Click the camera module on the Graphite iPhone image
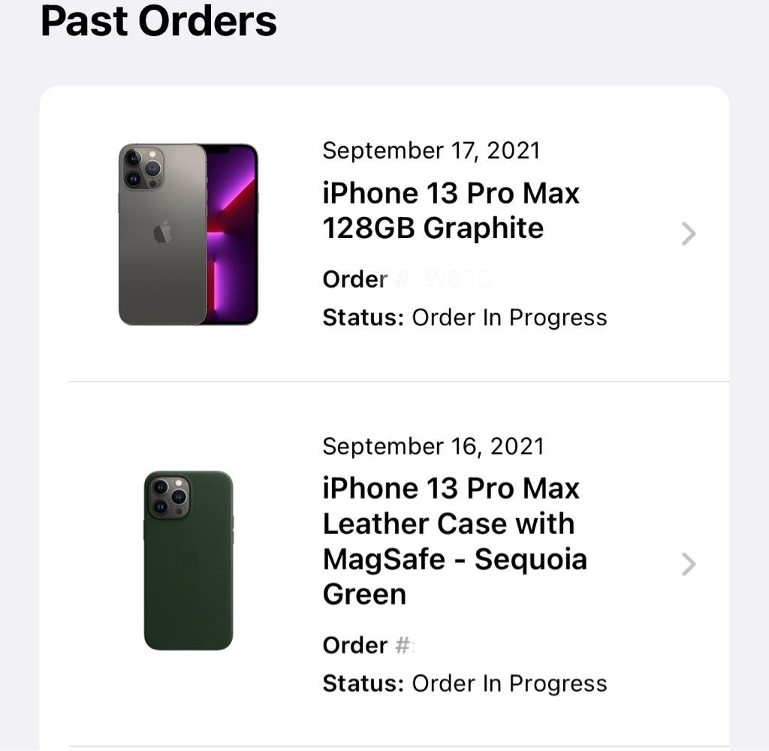Image resolution: width=769 pixels, height=751 pixels. click(x=143, y=168)
